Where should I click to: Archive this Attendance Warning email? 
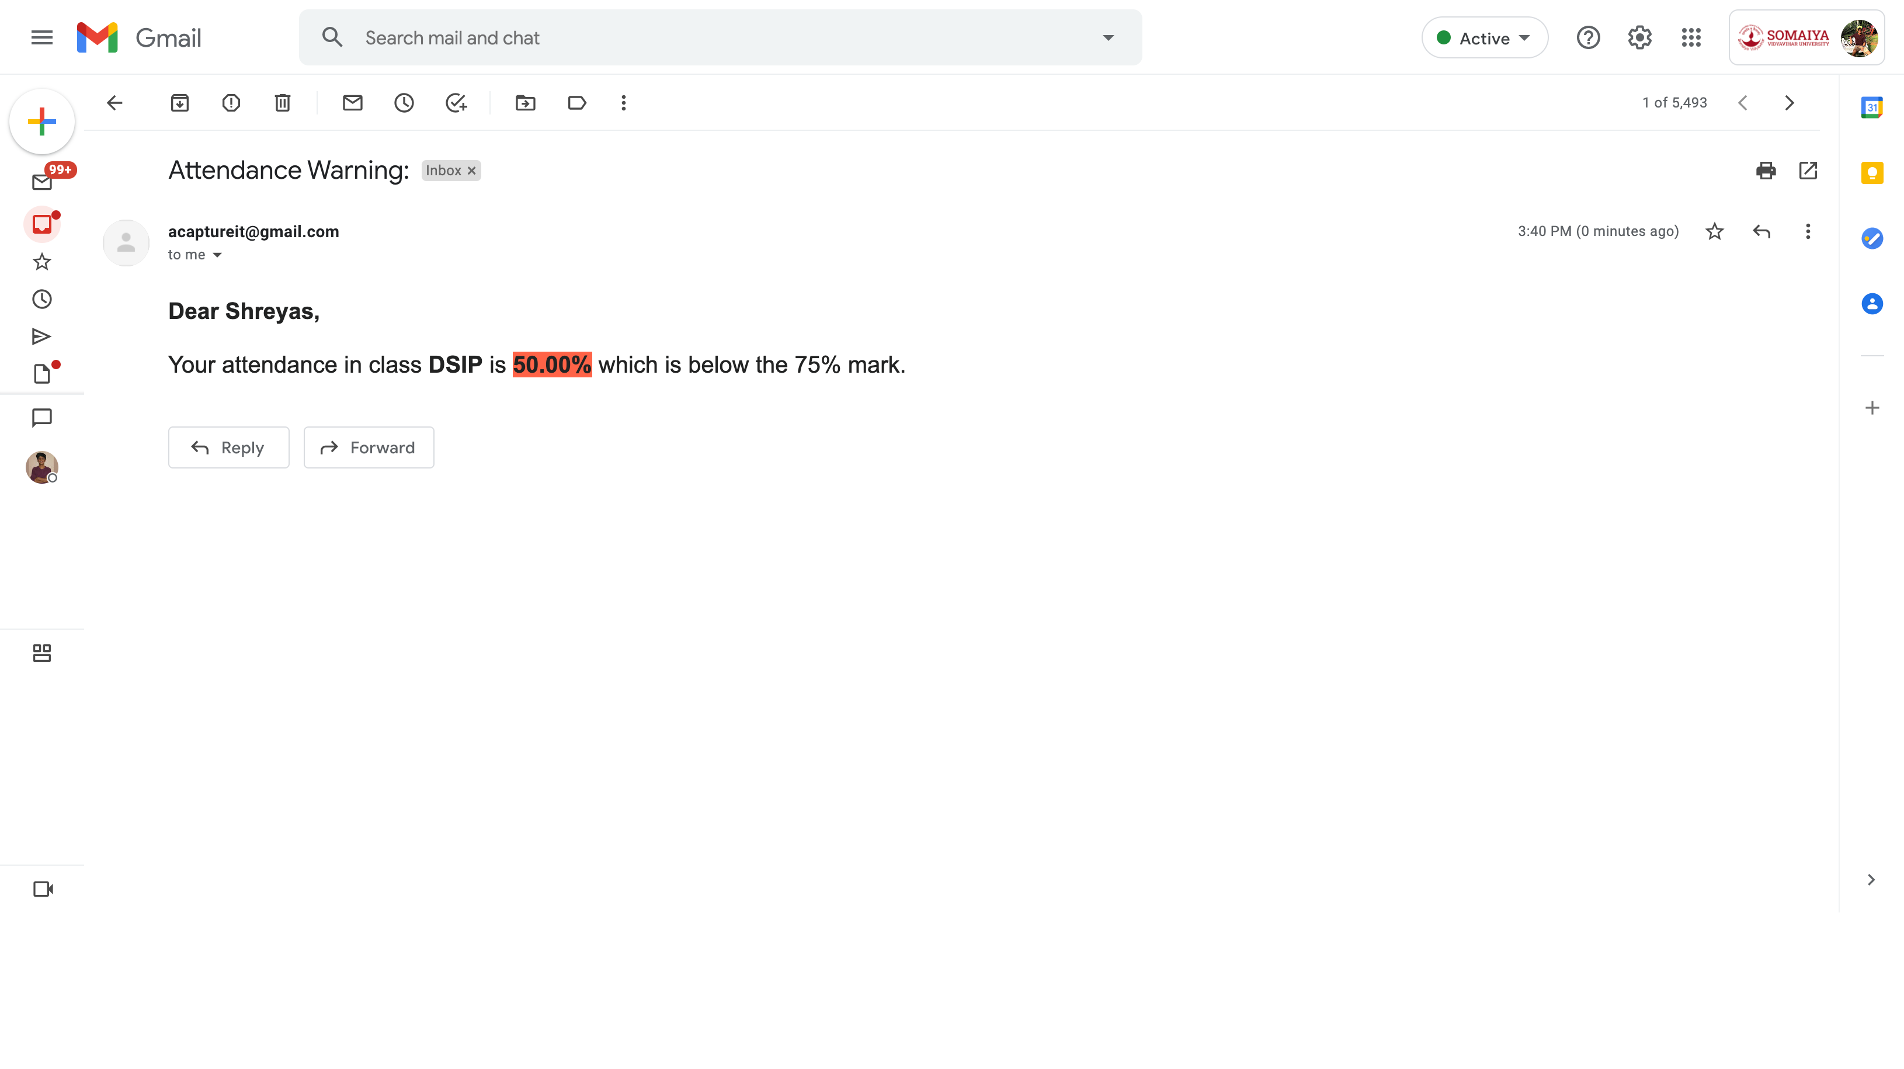(180, 103)
